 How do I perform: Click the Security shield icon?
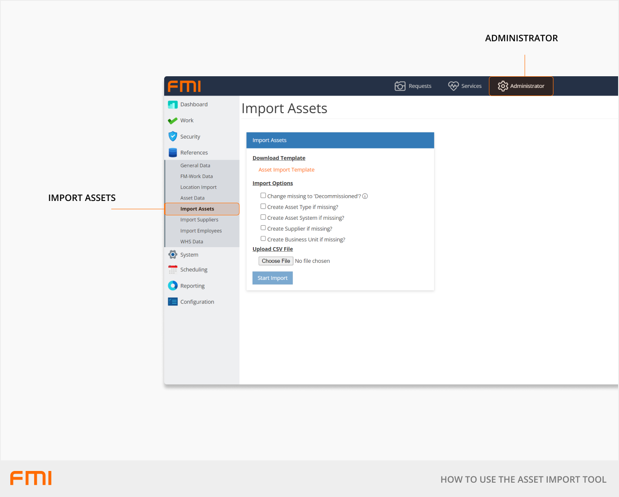(173, 136)
